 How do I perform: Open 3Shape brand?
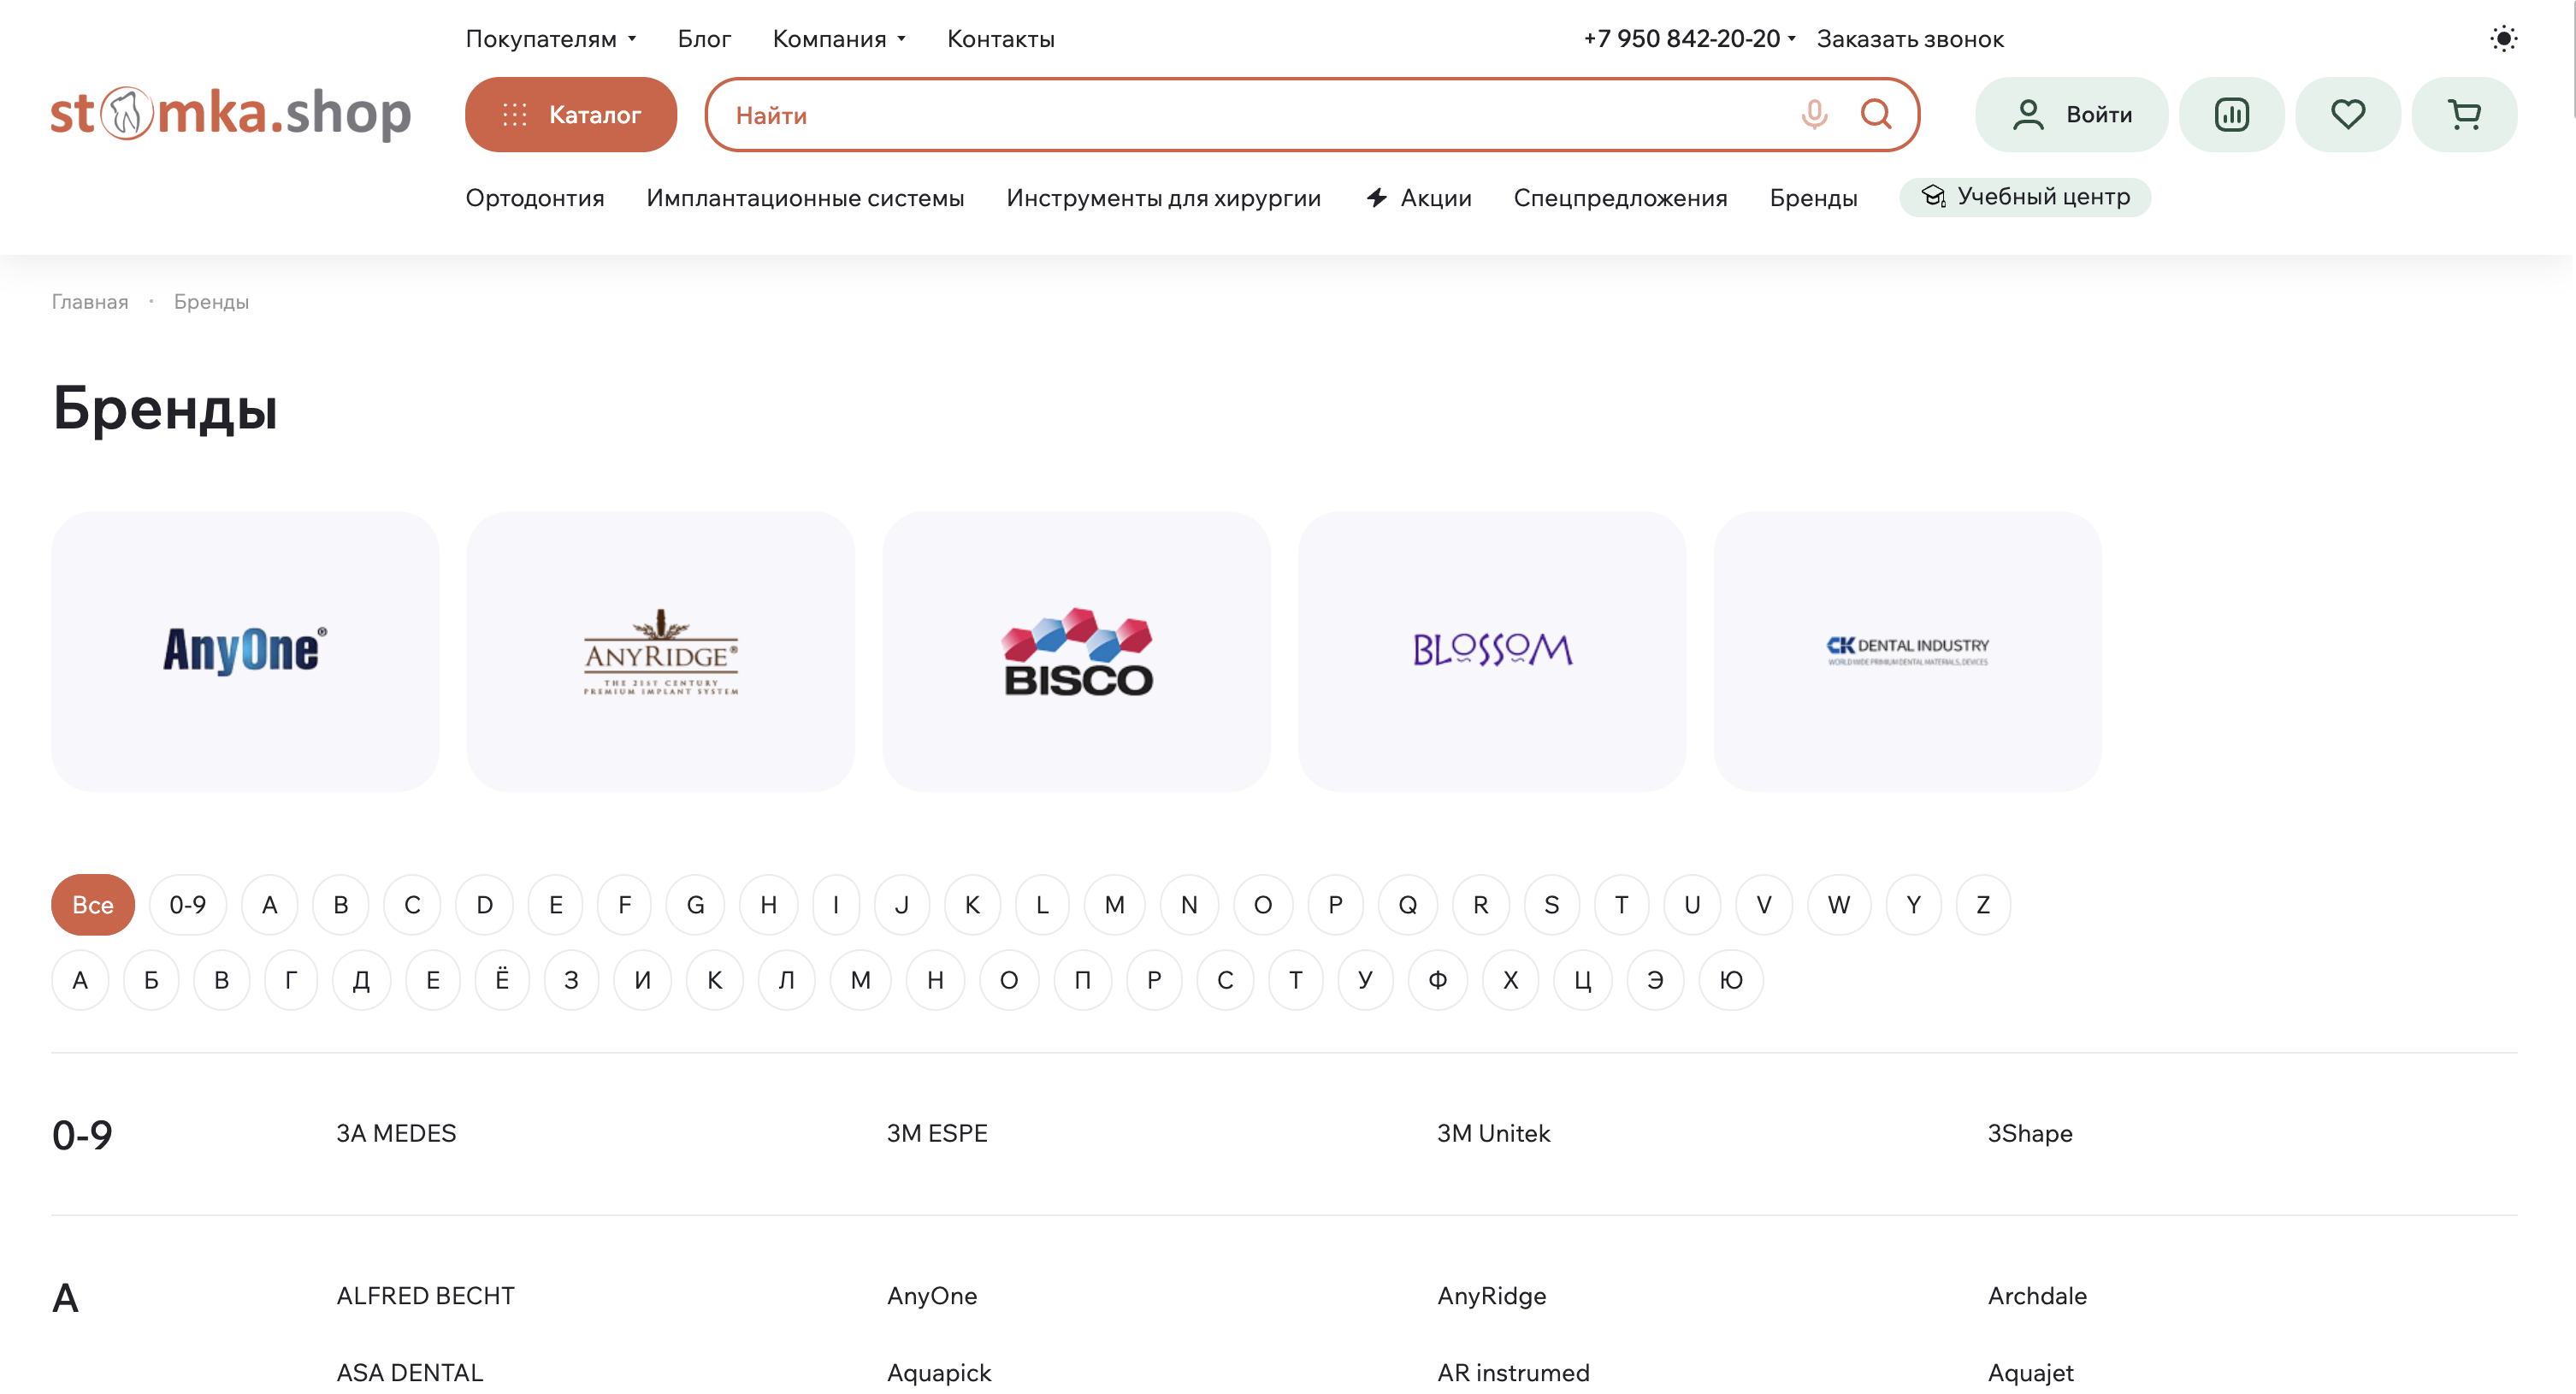coord(2030,1132)
